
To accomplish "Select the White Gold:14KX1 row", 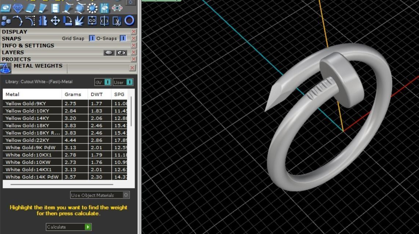I will click(65, 169).
